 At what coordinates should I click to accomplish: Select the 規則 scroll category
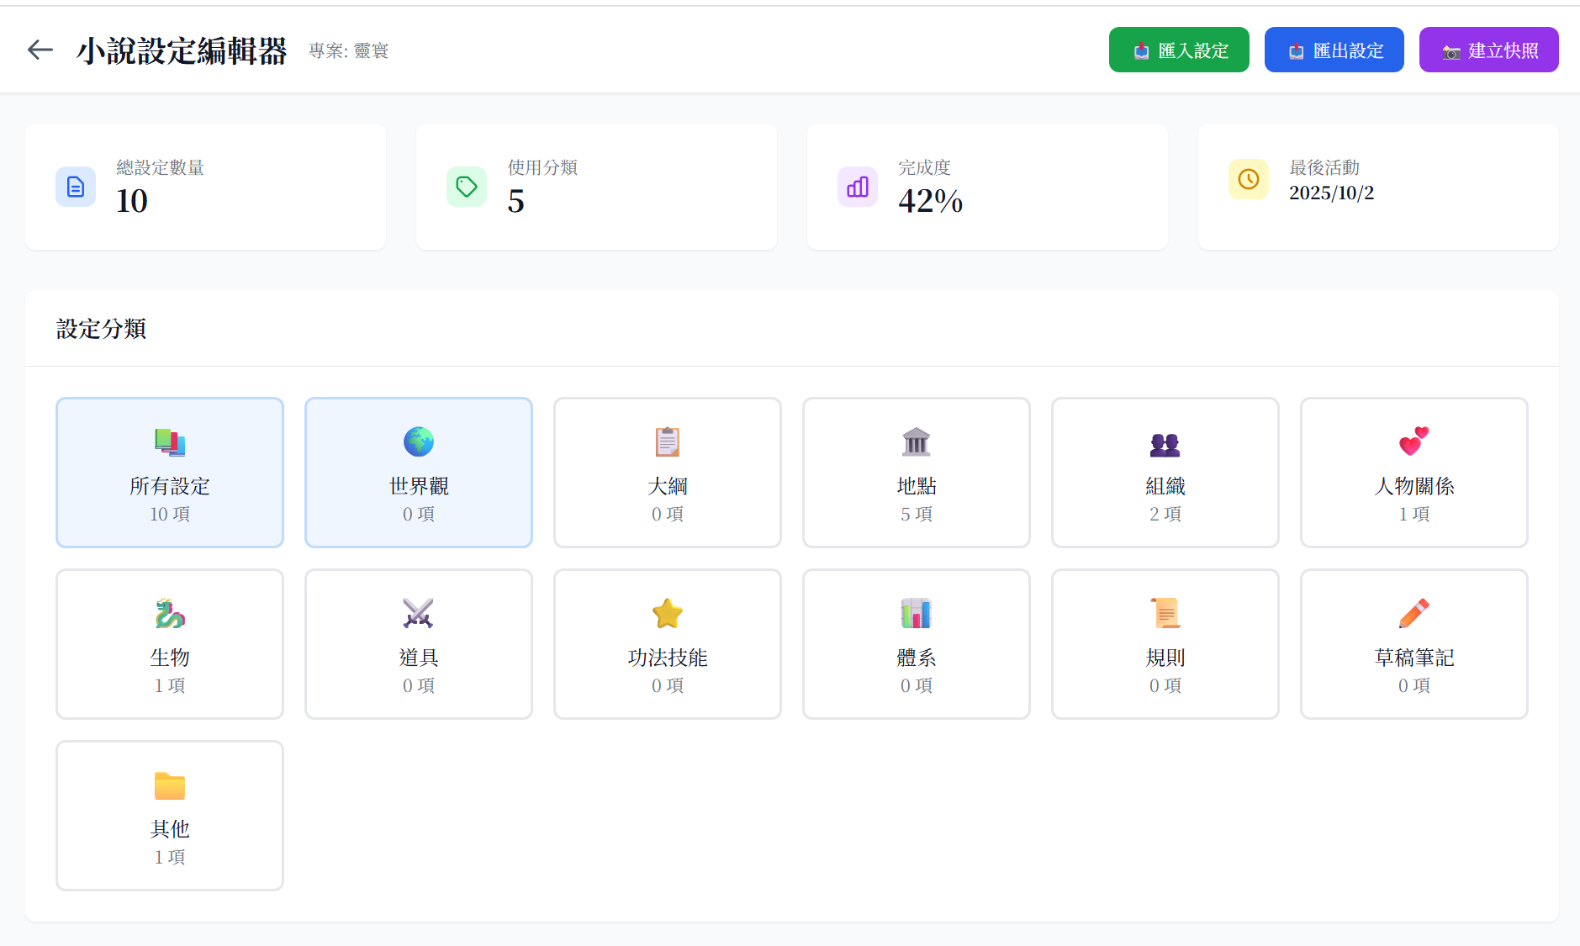click(x=1165, y=643)
